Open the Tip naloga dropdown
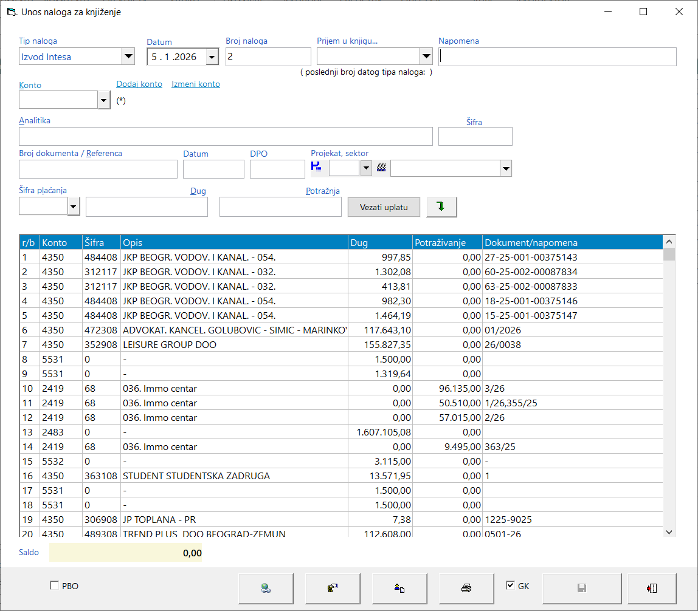Screen dimensions: 698x611 pos(128,56)
